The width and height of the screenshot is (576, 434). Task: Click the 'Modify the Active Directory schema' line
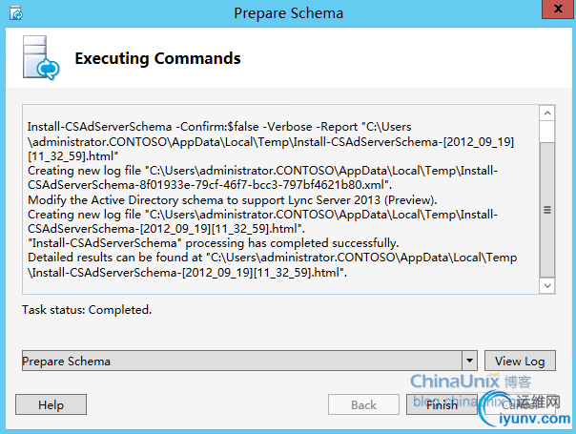[233, 200]
